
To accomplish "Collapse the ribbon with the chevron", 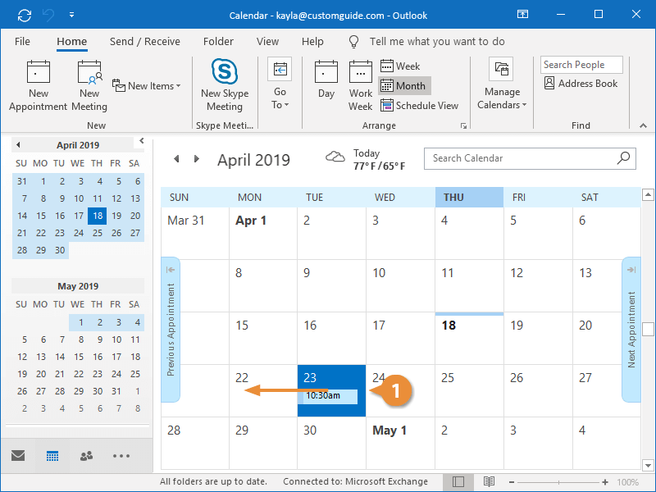I will (643, 125).
